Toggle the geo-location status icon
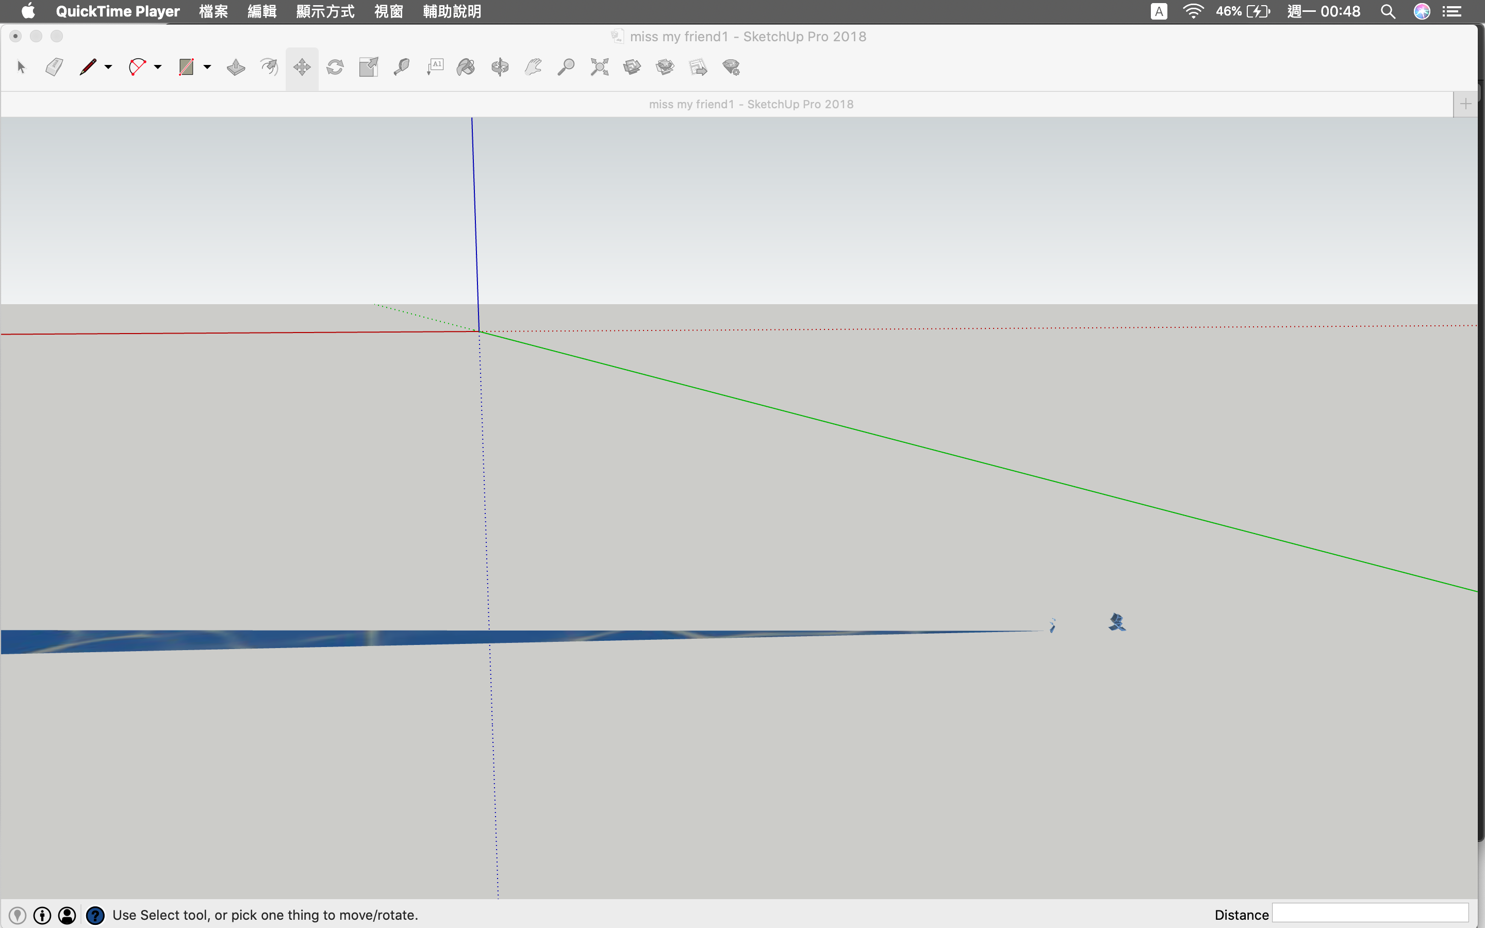Viewport: 1485px width, 928px height. tap(17, 915)
